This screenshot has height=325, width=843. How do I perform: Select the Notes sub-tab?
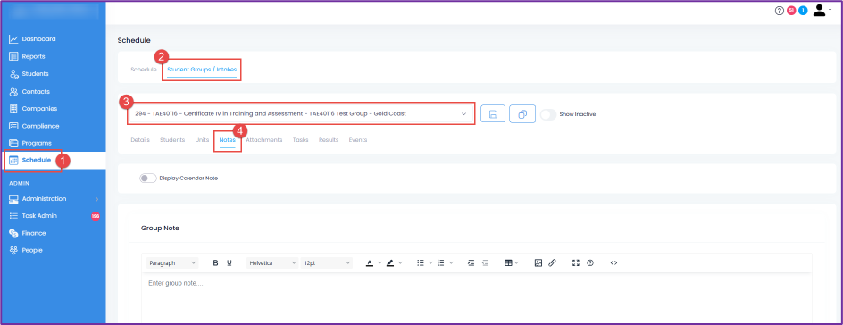pos(228,140)
